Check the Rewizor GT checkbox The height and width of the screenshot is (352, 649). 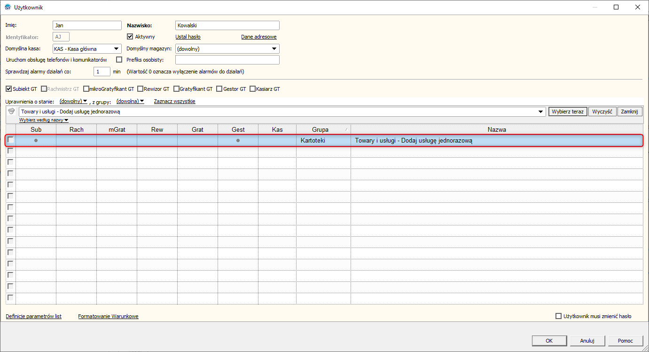[x=141, y=88]
